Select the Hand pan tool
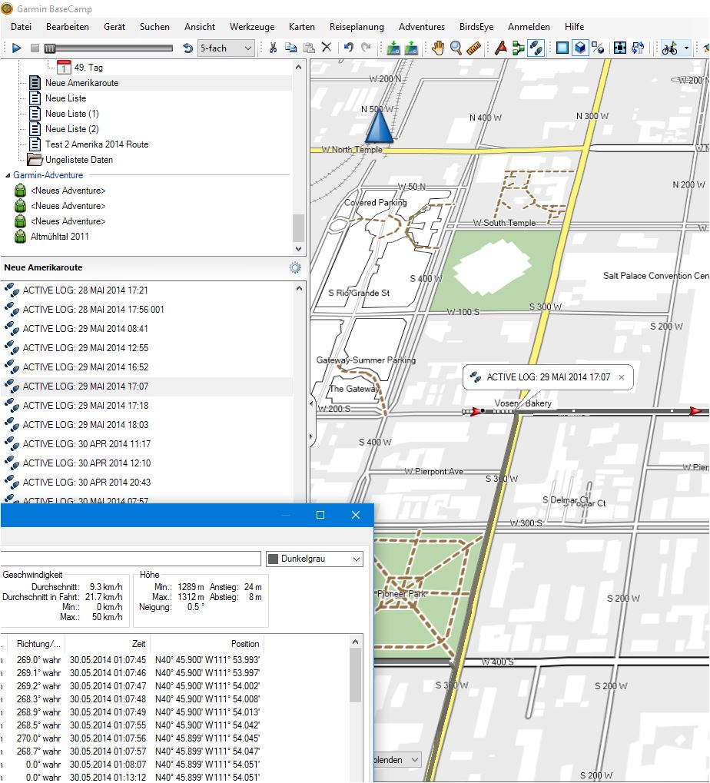Image resolution: width=710 pixels, height=783 pixels. click(437, 48)
